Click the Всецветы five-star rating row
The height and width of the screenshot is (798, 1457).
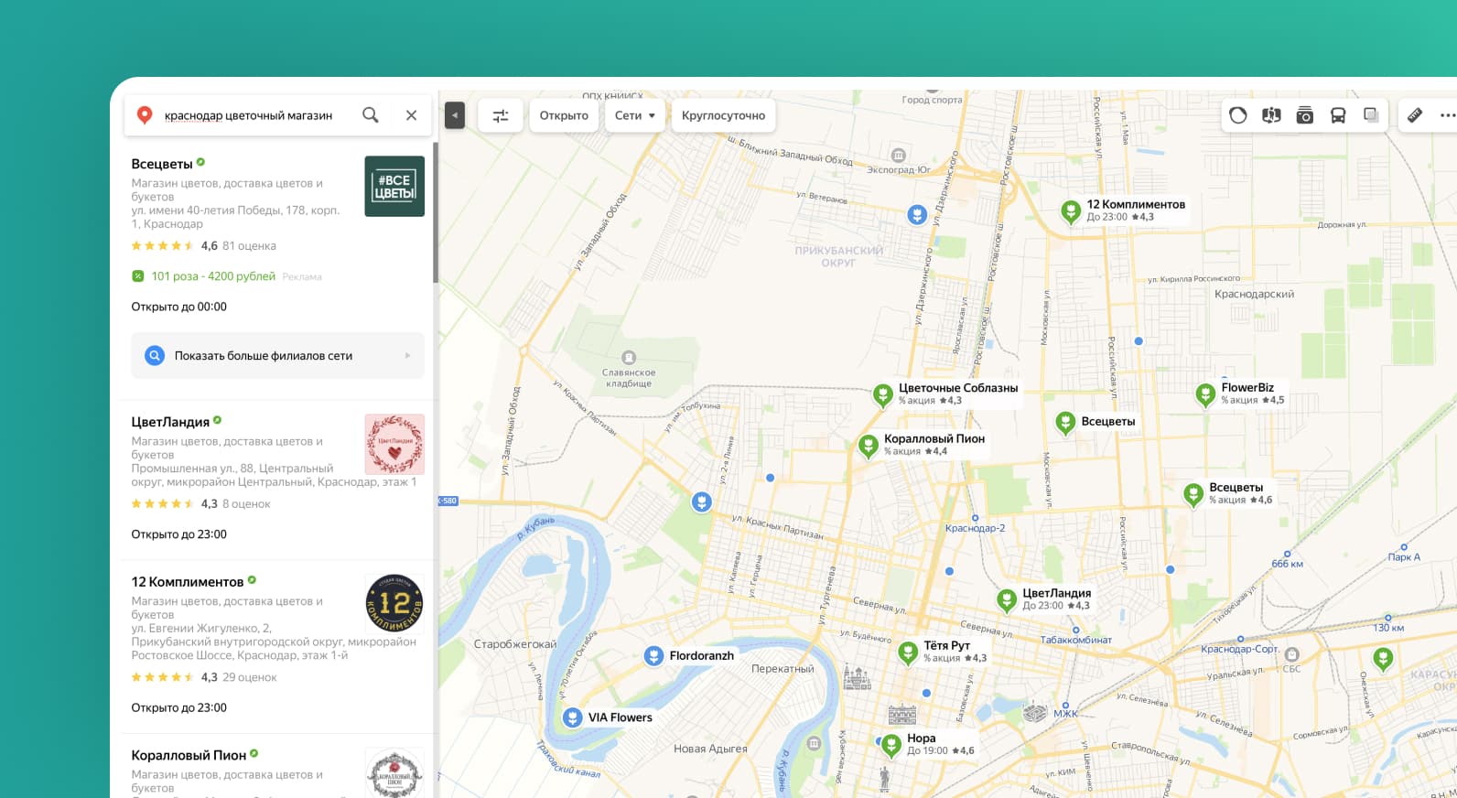(x=162, y=245)
